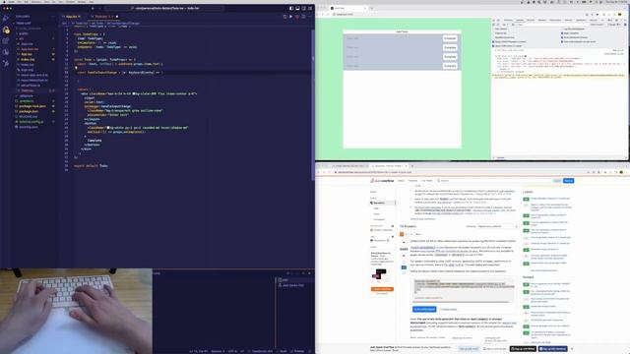Switch to the Todo.tsx editor tab
The image size is (630, 354).
103,17
